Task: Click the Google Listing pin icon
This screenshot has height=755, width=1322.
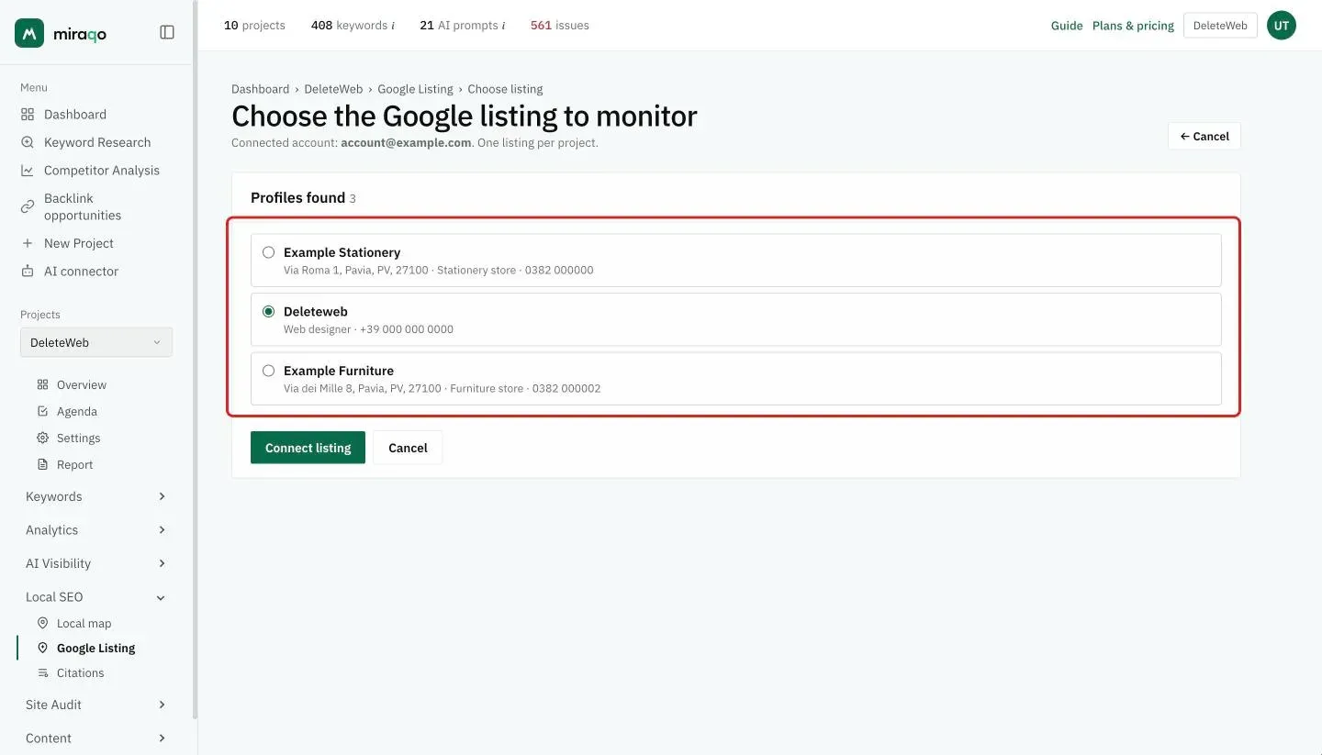Action: (x=42, y=648)
